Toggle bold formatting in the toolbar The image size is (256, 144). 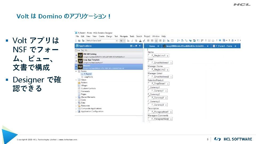(128, 41)
